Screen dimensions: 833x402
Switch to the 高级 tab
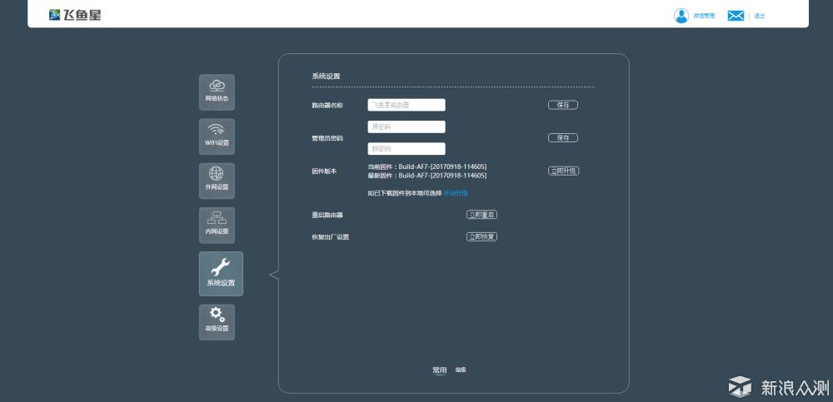tap(461, 370)
